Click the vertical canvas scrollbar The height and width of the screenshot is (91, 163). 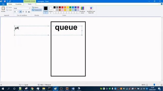162,49
